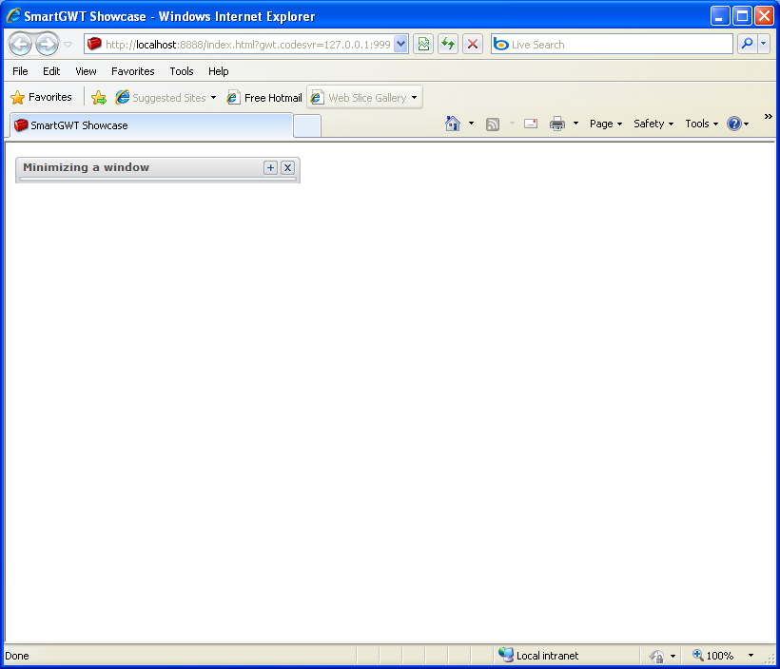The width and height of the screenshot is (780, 669).
Task: Open search provider options dropdown
Action: [x=764, y=45]
